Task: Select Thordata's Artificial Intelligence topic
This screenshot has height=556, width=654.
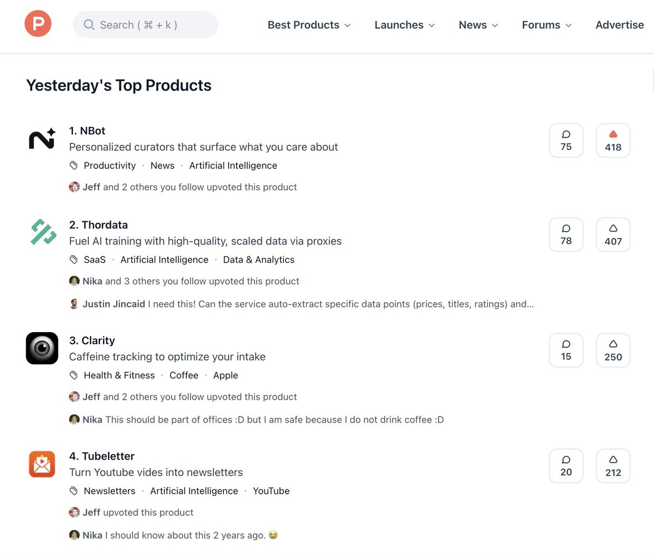Action: coord(165,260)
